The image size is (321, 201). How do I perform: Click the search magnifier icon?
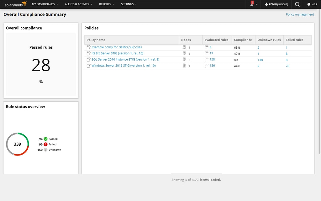click(x=297, y=4)
